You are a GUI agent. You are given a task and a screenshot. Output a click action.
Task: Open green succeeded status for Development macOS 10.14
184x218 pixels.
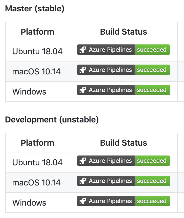click(x=152, y=181)
